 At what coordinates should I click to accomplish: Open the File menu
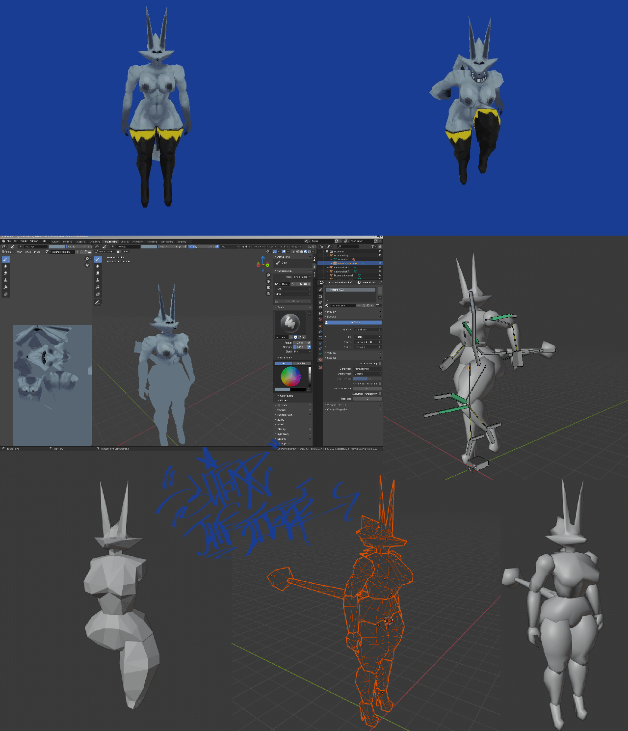pyautogui.click(x=9, y=241)
